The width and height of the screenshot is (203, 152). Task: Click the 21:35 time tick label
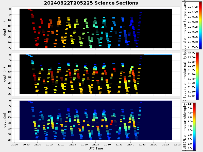(119, 144)
